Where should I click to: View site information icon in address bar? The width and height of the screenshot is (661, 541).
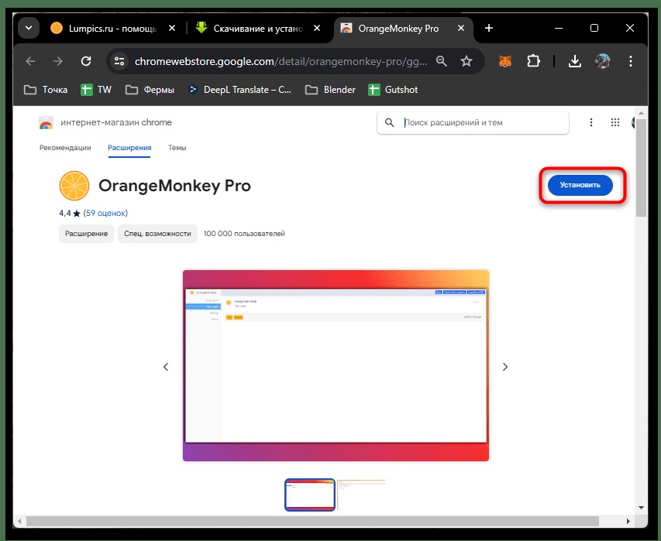119,61
